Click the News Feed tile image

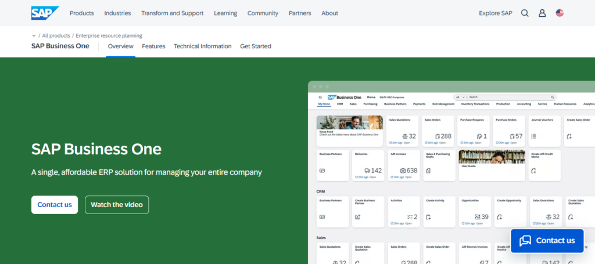coord(350,123)
